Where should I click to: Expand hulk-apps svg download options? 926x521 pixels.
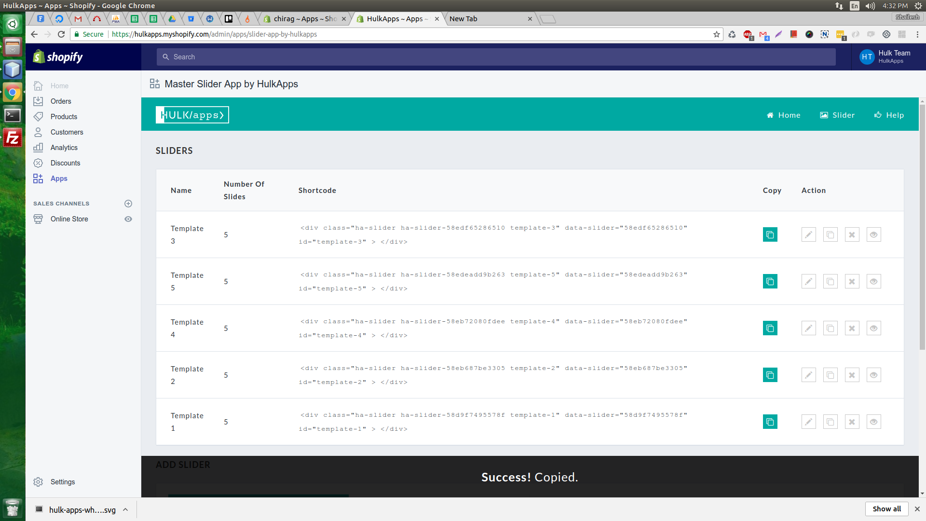coord(125,509)
